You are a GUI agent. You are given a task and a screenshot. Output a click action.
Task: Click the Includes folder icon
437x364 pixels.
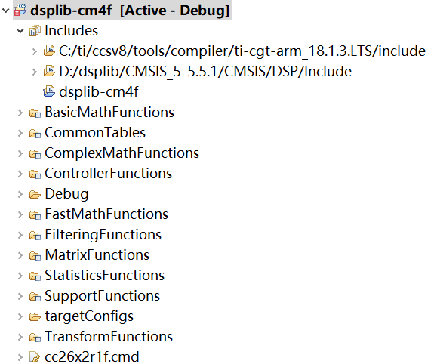click(35, 31)
